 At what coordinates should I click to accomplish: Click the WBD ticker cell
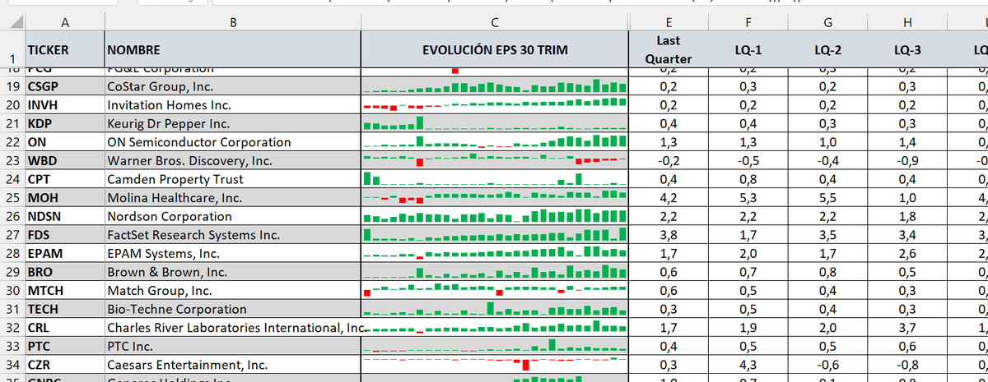point(65,160)
